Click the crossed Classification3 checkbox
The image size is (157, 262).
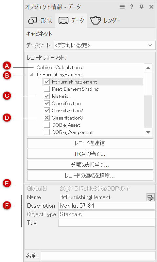click(47, 118)
